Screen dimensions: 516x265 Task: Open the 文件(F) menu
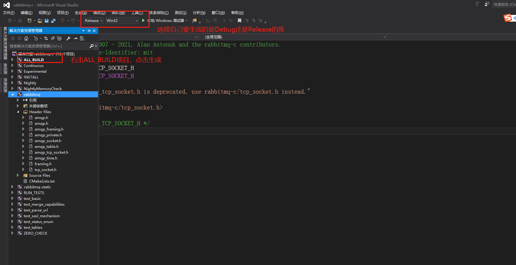(9, 12)
